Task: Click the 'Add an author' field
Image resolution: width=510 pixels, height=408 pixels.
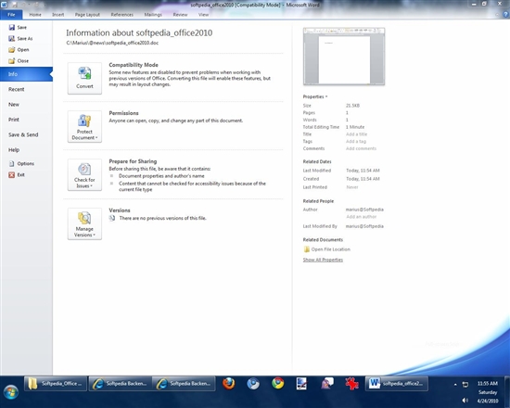Action: point(362,217)
